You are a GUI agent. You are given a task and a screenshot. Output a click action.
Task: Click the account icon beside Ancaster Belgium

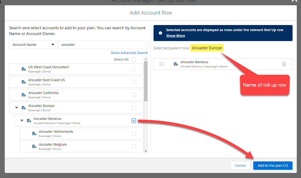click(34, 146)
